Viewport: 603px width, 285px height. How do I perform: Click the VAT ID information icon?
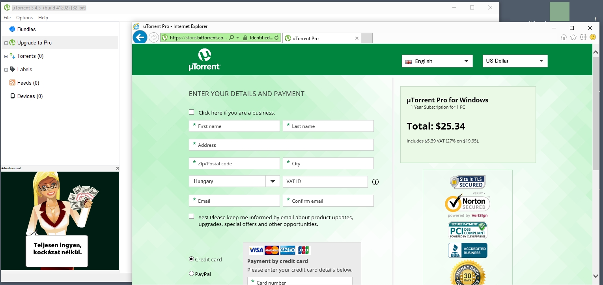[375, 182]
